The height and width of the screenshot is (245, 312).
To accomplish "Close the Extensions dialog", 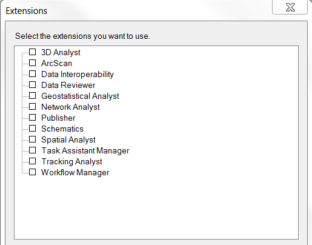I will coord(290,7).
